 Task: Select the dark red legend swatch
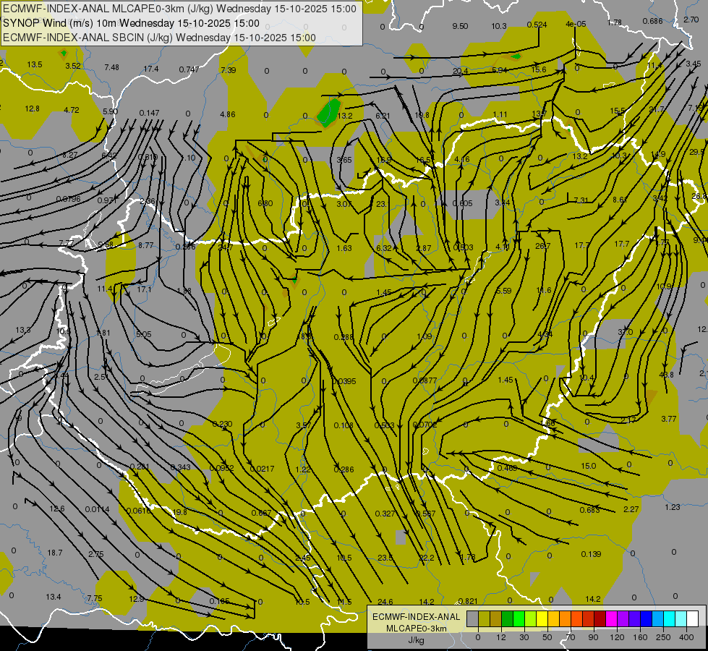point(600,619)
